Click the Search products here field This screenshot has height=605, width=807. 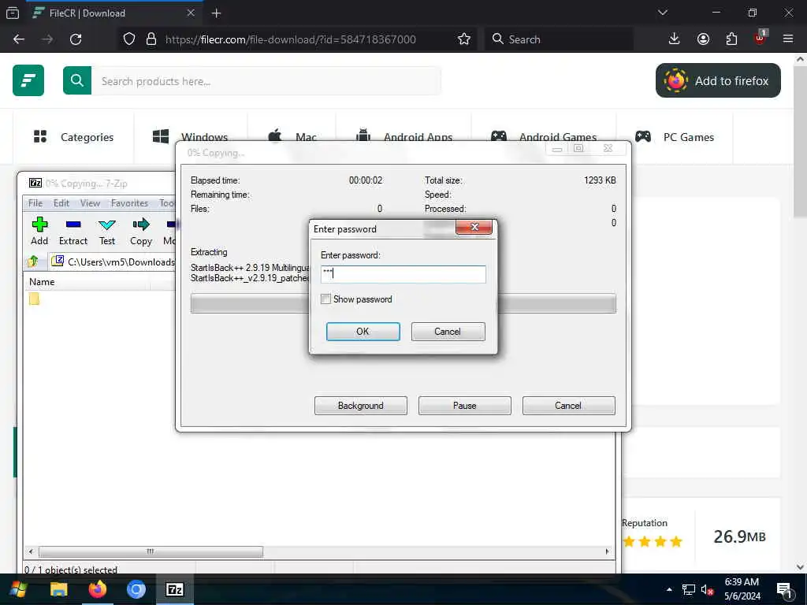266,81
